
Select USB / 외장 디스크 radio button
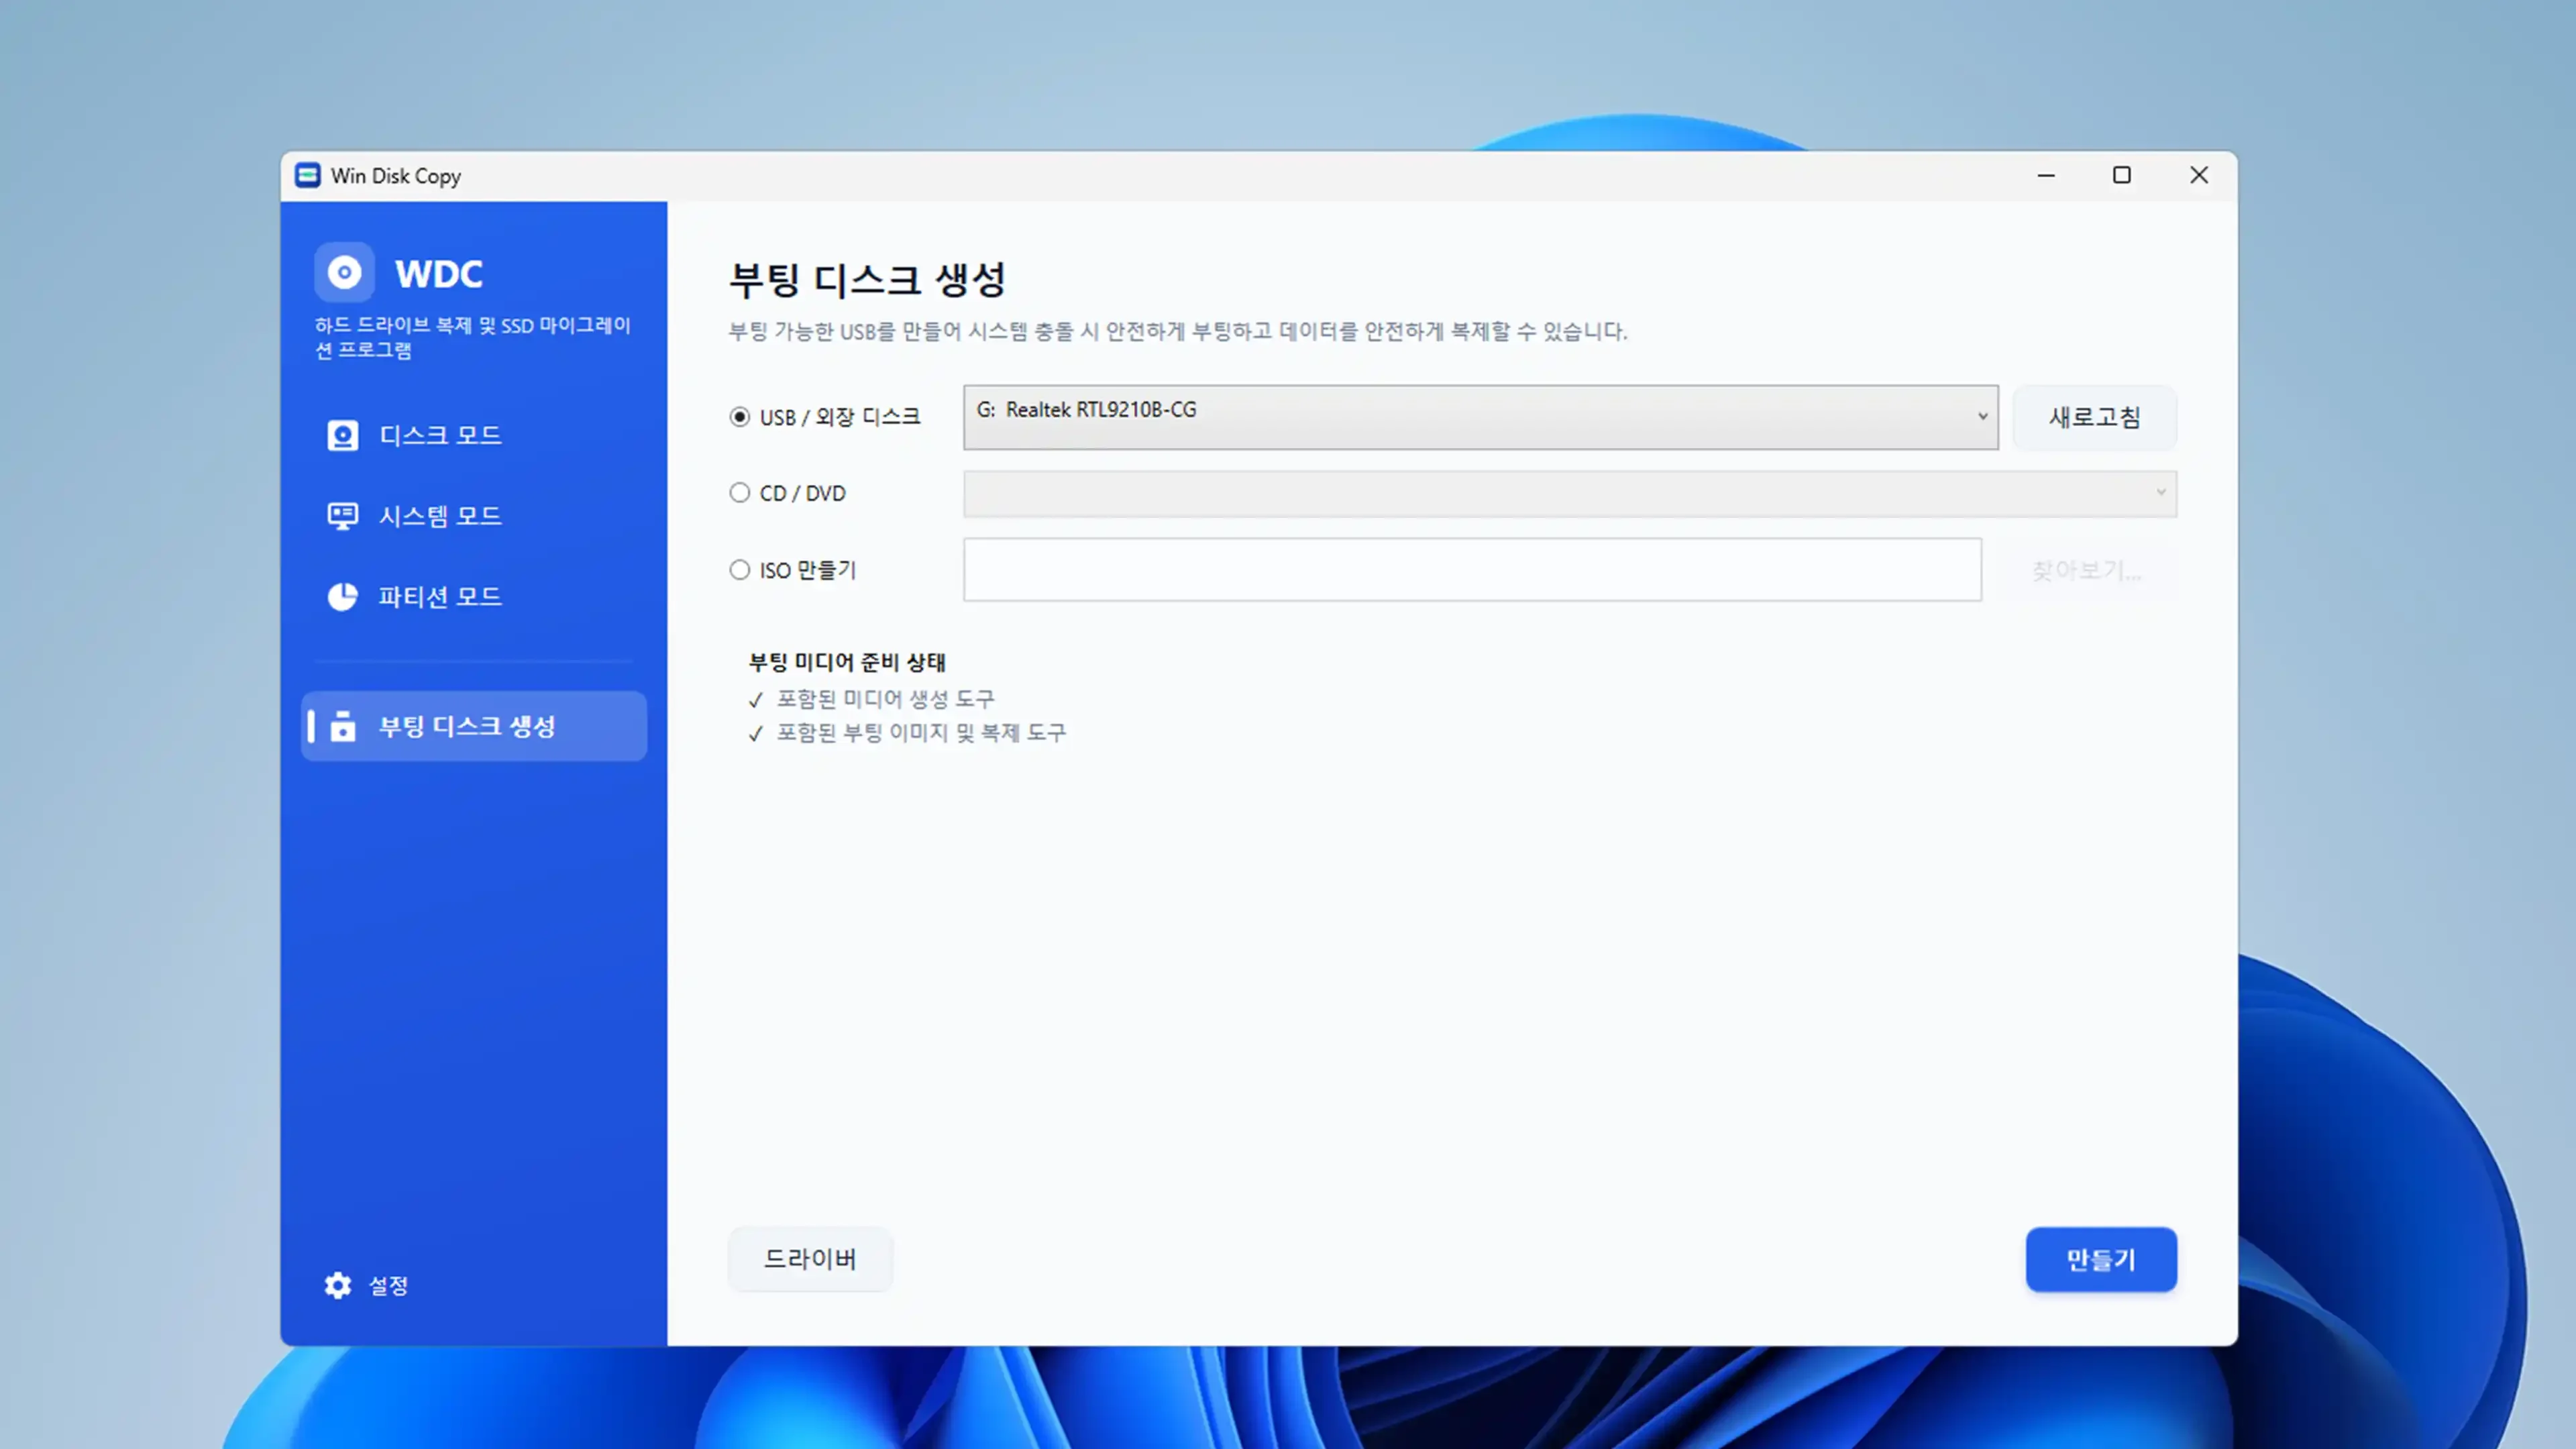pyautogui.click(x=739, y=417)
